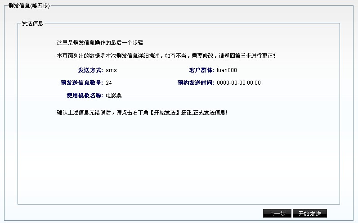This screenshot has width=358, height=223.
Task: Select the sms send method value
Action: tap(111, 70)
